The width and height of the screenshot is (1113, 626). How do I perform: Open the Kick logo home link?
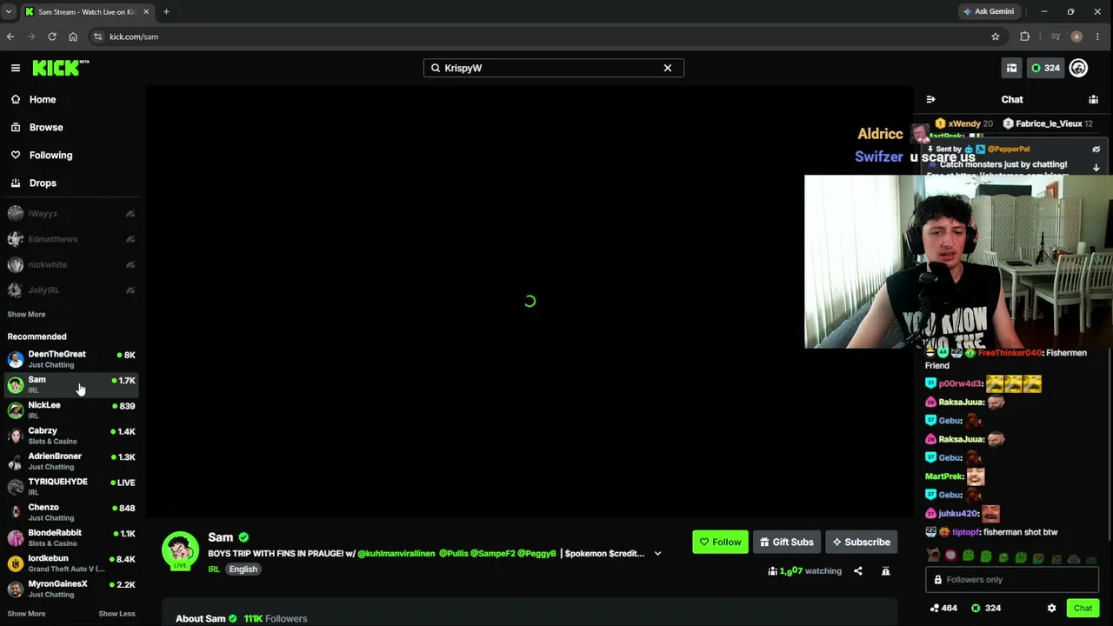[61, 68]
